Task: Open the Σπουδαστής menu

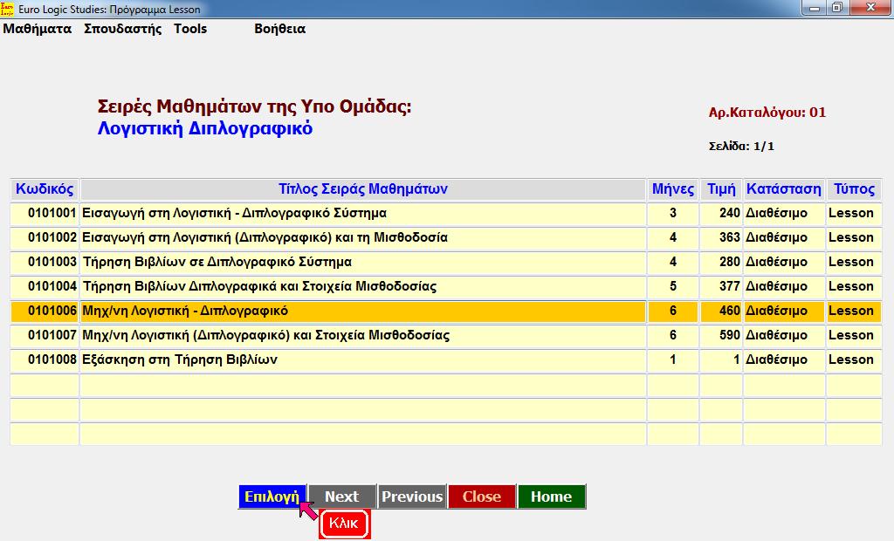Action: [125, 29]
